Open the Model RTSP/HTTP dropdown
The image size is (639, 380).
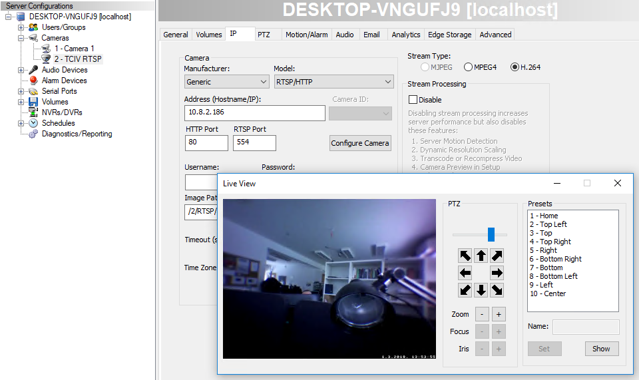point(334,82)
